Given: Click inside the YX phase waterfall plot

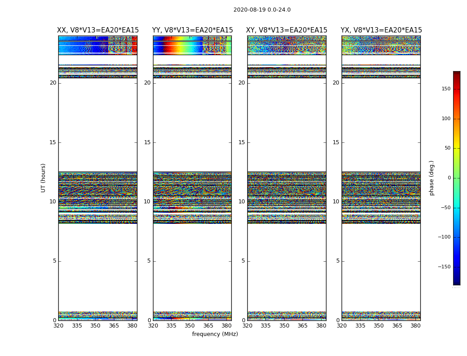Looking at the screenshot, I should coord(381,178).
